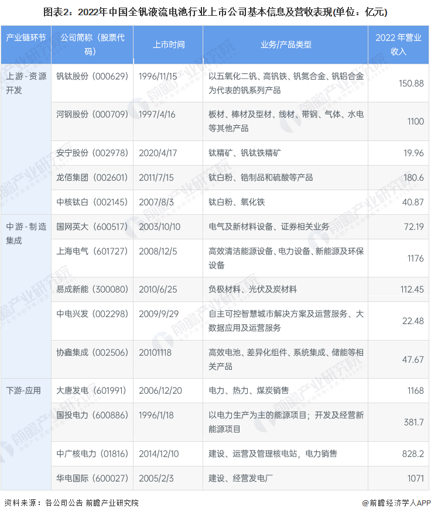
Task: Click revenue value 1100
Action: (416, 122)
